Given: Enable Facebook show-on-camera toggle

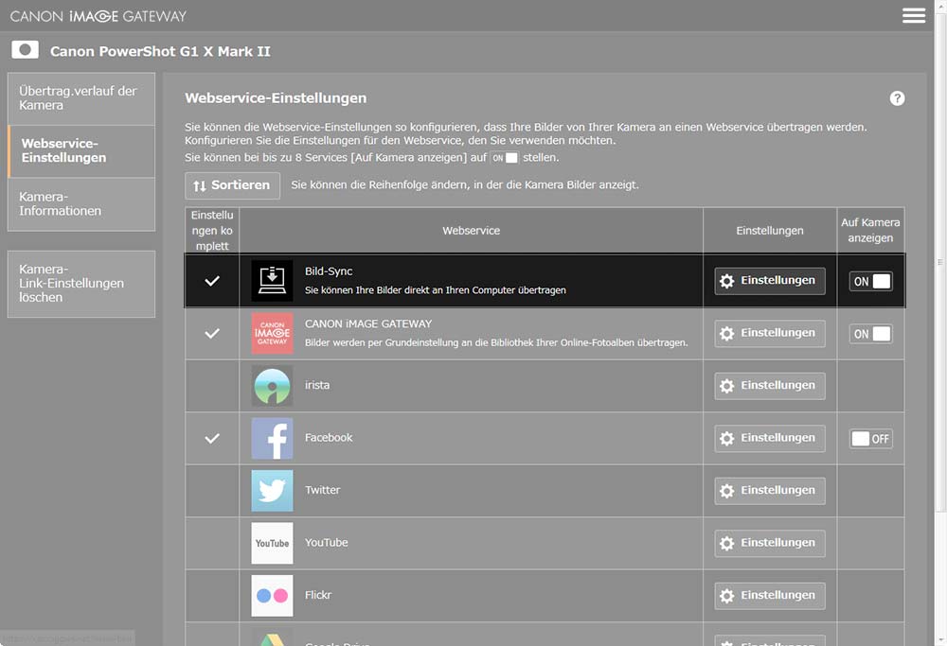Looking at the screenshot, I should coord(870,439).
